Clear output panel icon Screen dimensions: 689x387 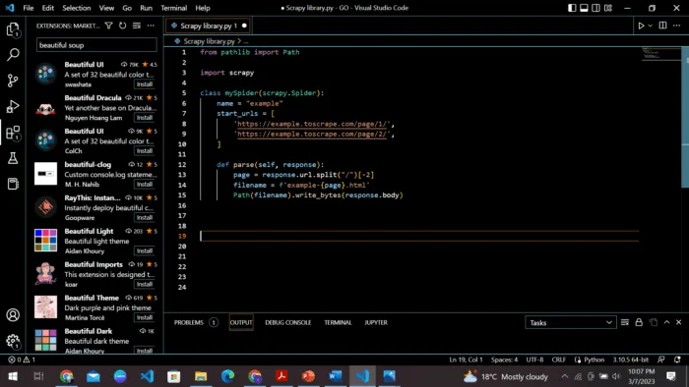625,322
